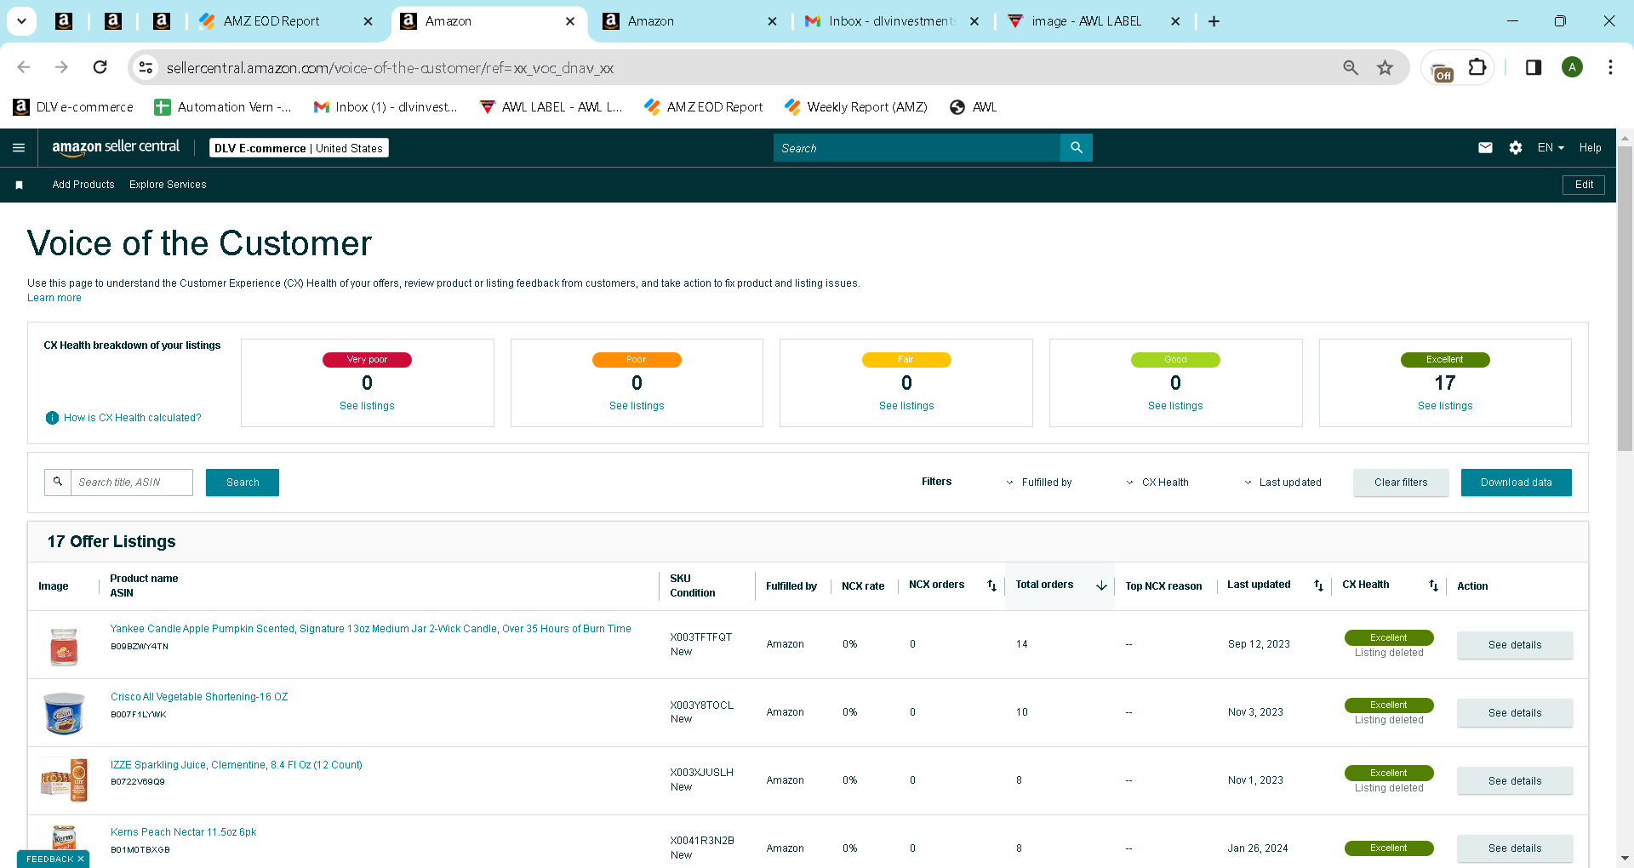Open Yankee Candle Apple Pumpkin product link
The image size is (1634, 868).
[x=371, y=629]
